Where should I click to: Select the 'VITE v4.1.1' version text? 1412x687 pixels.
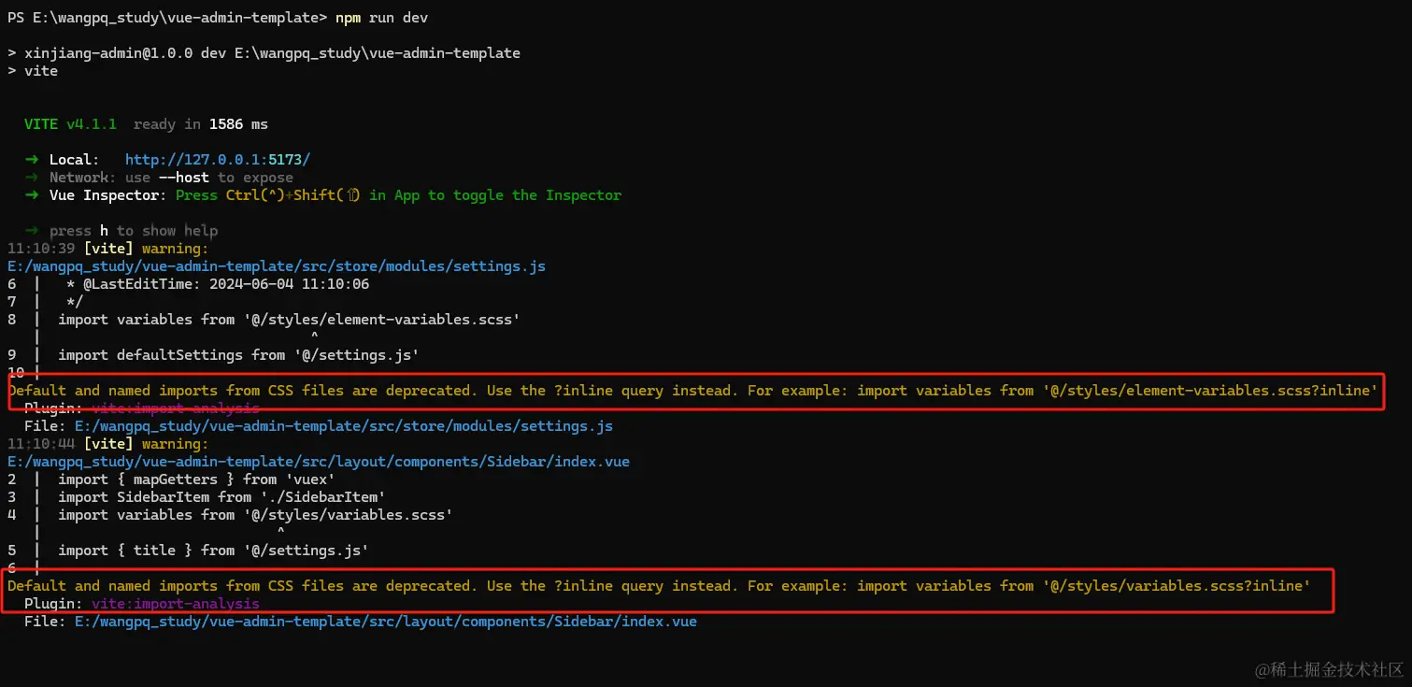(x=70, y=124)
